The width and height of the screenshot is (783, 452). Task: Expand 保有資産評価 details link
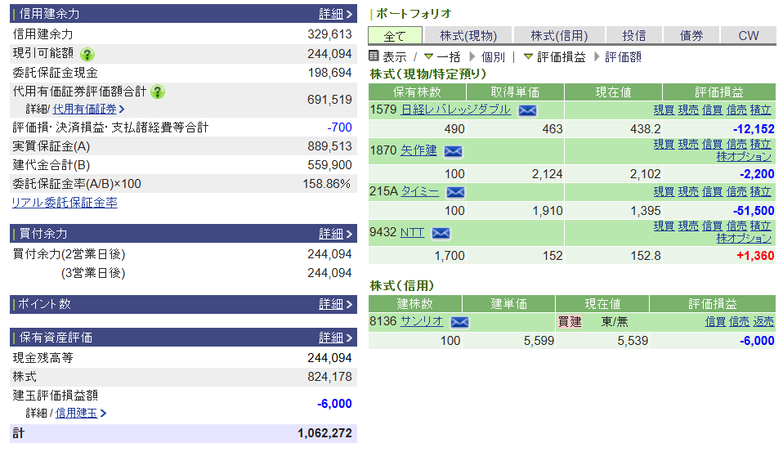click(x=336, y=338)
